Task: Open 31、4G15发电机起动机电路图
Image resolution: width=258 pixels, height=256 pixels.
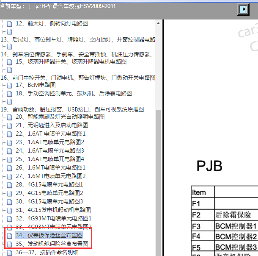Action: (x=53, y=210)
